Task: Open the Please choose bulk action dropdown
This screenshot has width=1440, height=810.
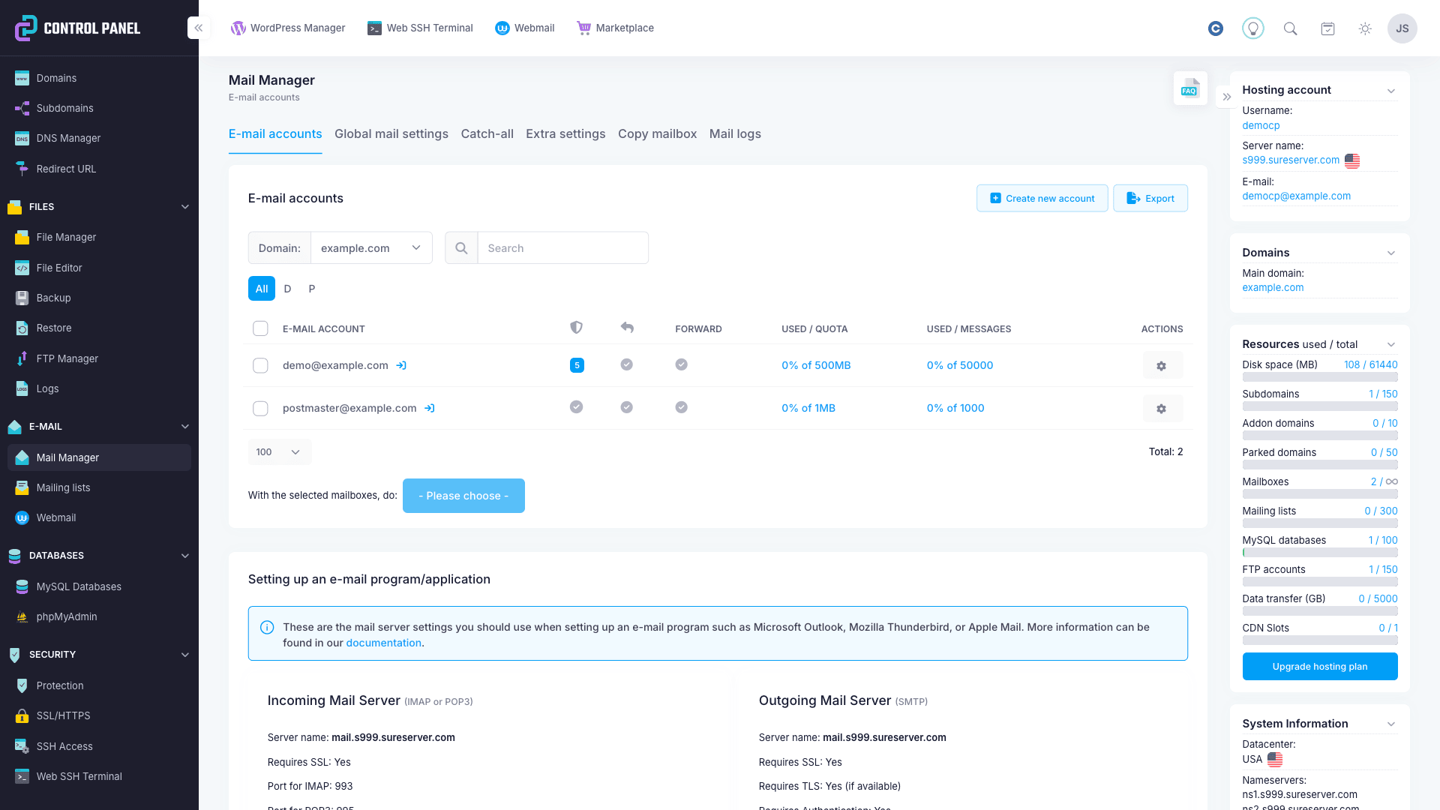Action: [x=463, y=496]
